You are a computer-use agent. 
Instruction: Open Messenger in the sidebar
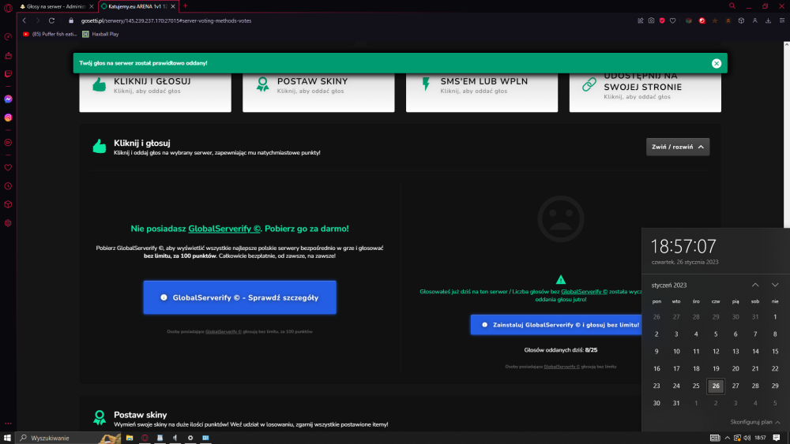click(8, 99)
